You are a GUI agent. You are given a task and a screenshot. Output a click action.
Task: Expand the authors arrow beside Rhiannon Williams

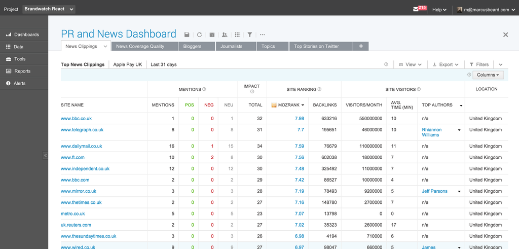pyautogui.click(x=459, y=130)
